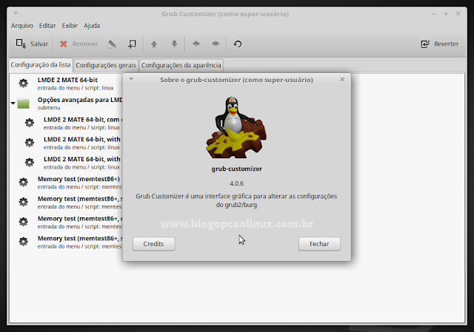Open the Arquivo menu
This screenshot has width=474, height=332.
point(22,26)
